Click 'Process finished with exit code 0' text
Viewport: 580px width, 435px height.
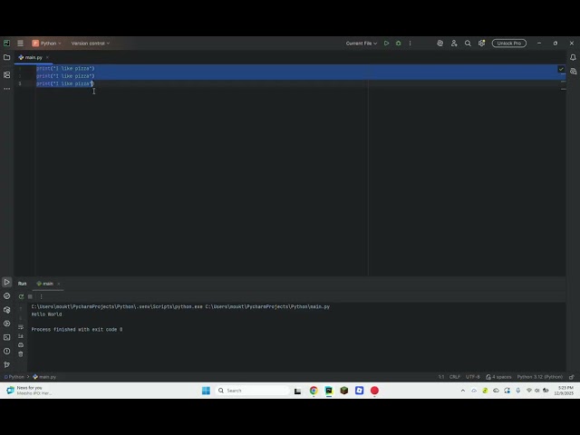[x=77, y=330]
